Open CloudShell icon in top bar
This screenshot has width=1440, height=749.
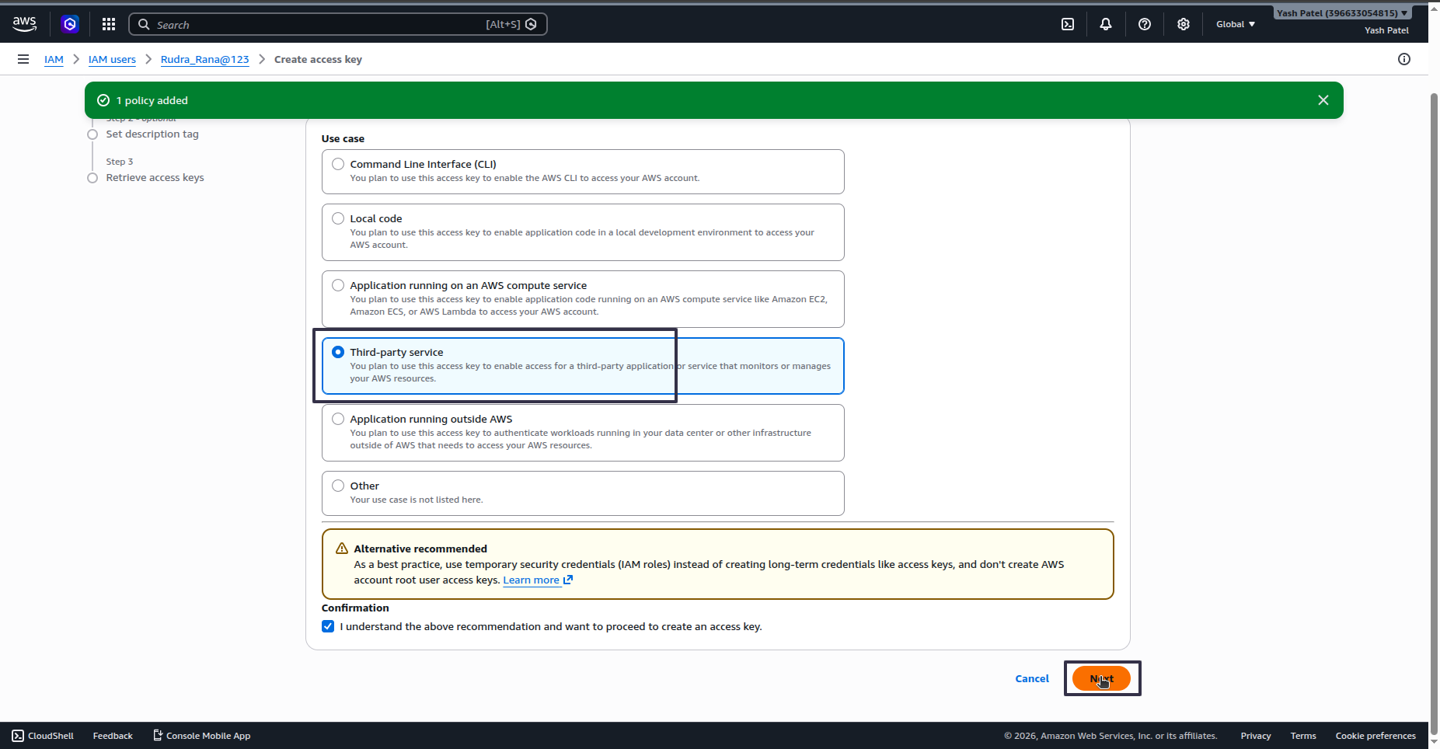1068,24
